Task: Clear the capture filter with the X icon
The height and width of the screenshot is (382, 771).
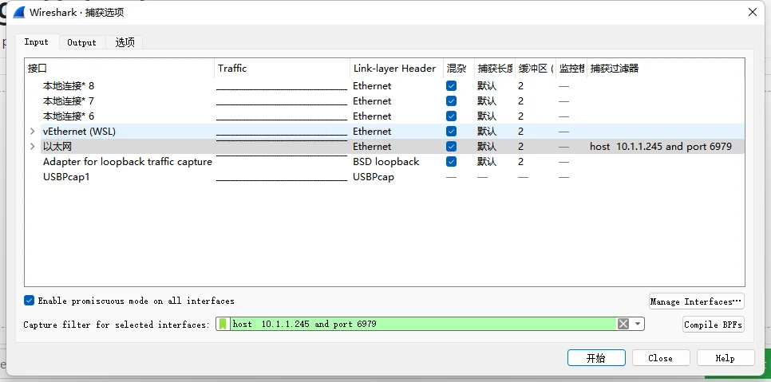Action: click(623, 324)
